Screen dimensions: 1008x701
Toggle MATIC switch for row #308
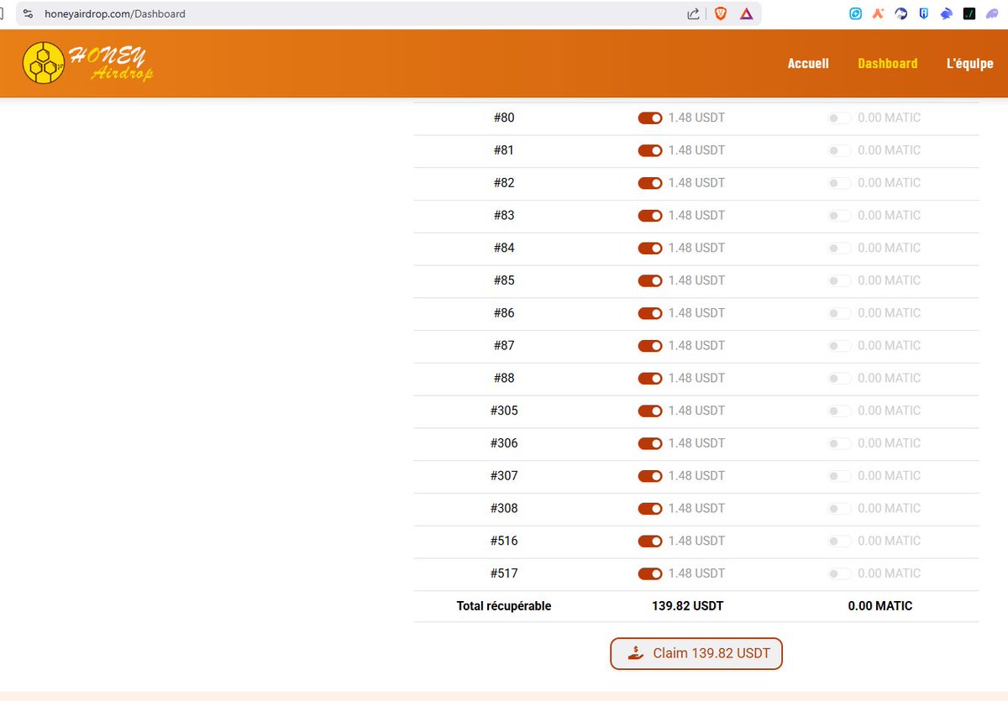(x=839, y=509)
